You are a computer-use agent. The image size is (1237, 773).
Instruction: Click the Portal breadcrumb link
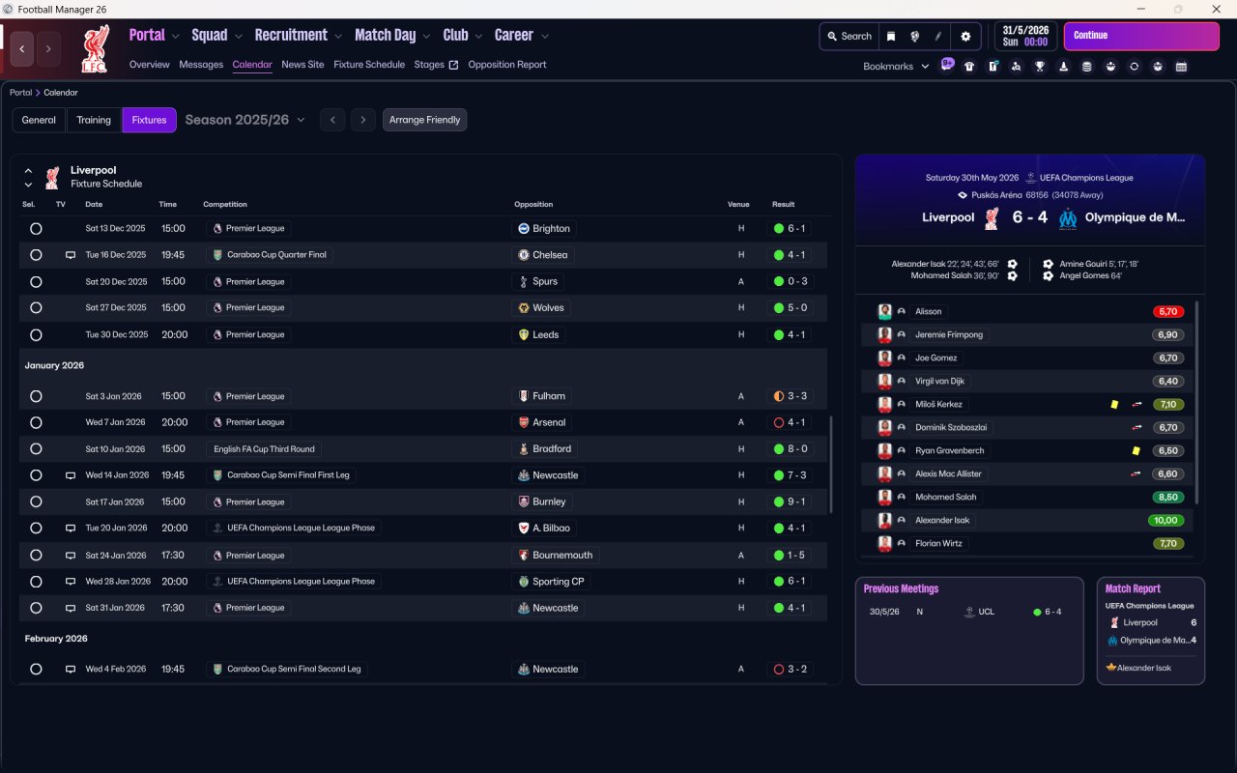(20, 93)
